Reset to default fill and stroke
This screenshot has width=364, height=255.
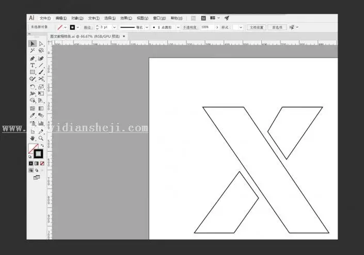(x=30, y=157)
